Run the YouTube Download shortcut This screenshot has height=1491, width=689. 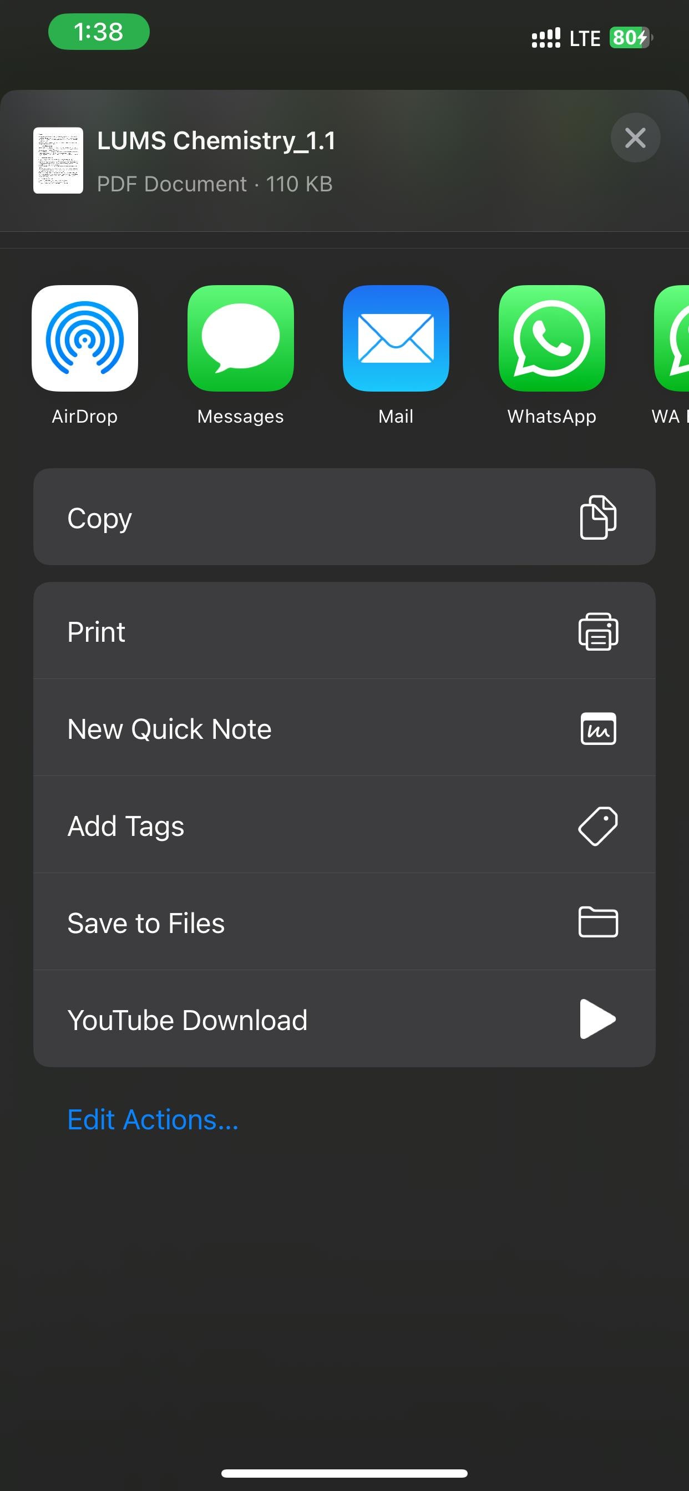pos(344,1019)
